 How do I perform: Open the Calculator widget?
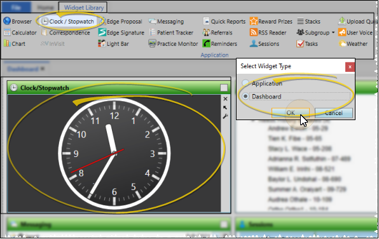click(20, 32)
